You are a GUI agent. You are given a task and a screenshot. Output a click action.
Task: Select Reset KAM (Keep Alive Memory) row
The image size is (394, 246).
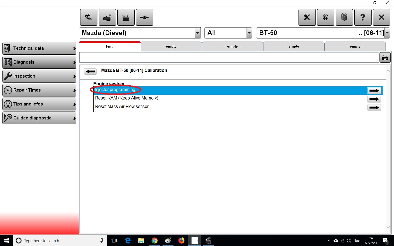point(238,99)
